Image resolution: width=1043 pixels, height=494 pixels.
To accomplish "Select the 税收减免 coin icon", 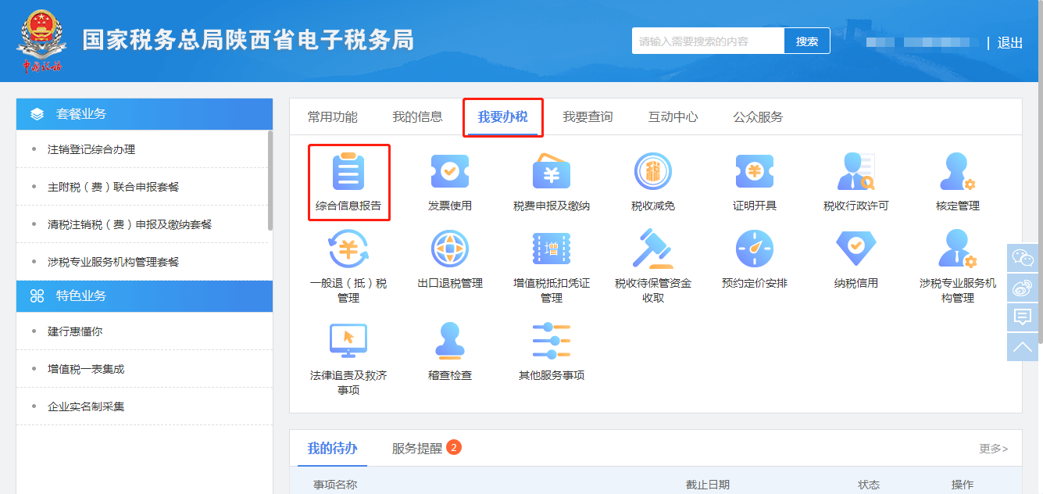I will point(653,173).
